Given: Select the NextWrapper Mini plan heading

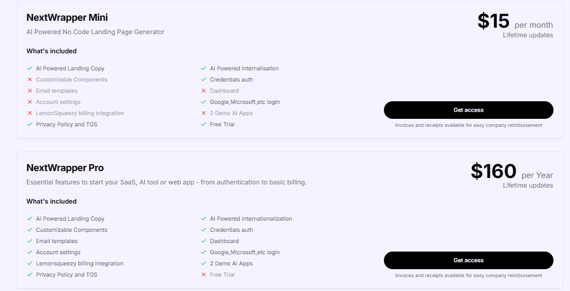Looking at the screenshot, I should pos(67,18).
